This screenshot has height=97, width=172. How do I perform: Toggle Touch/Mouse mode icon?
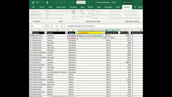(x=47, y=2)
